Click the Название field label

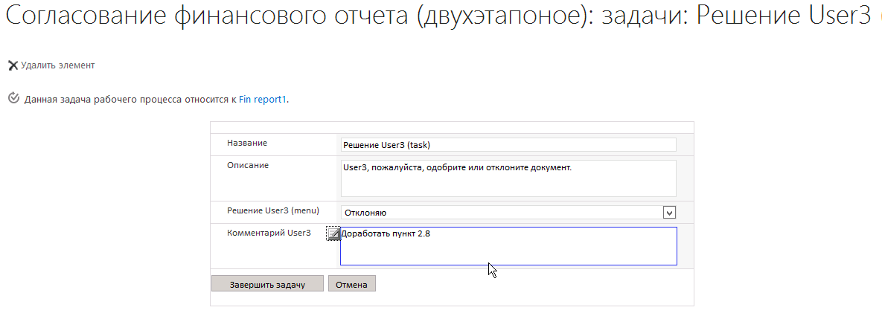[247, 143]
